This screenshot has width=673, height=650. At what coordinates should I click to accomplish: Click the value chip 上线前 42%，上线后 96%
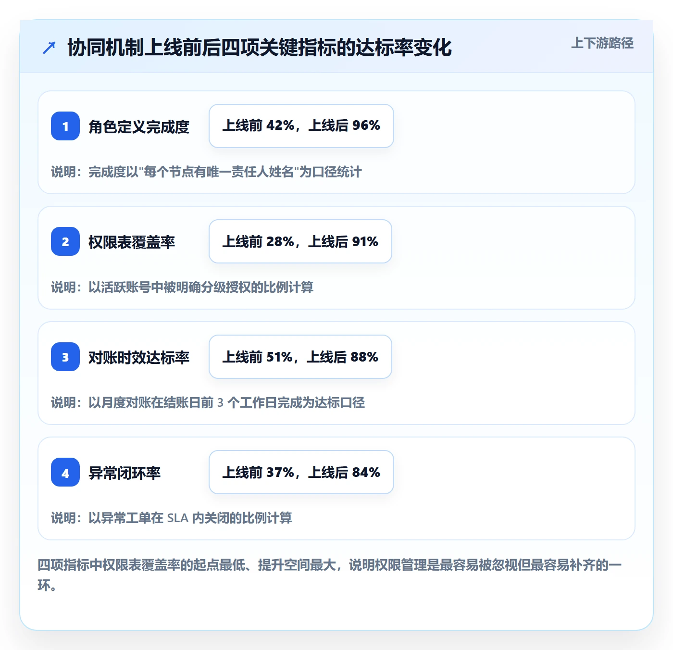(301, 126)
